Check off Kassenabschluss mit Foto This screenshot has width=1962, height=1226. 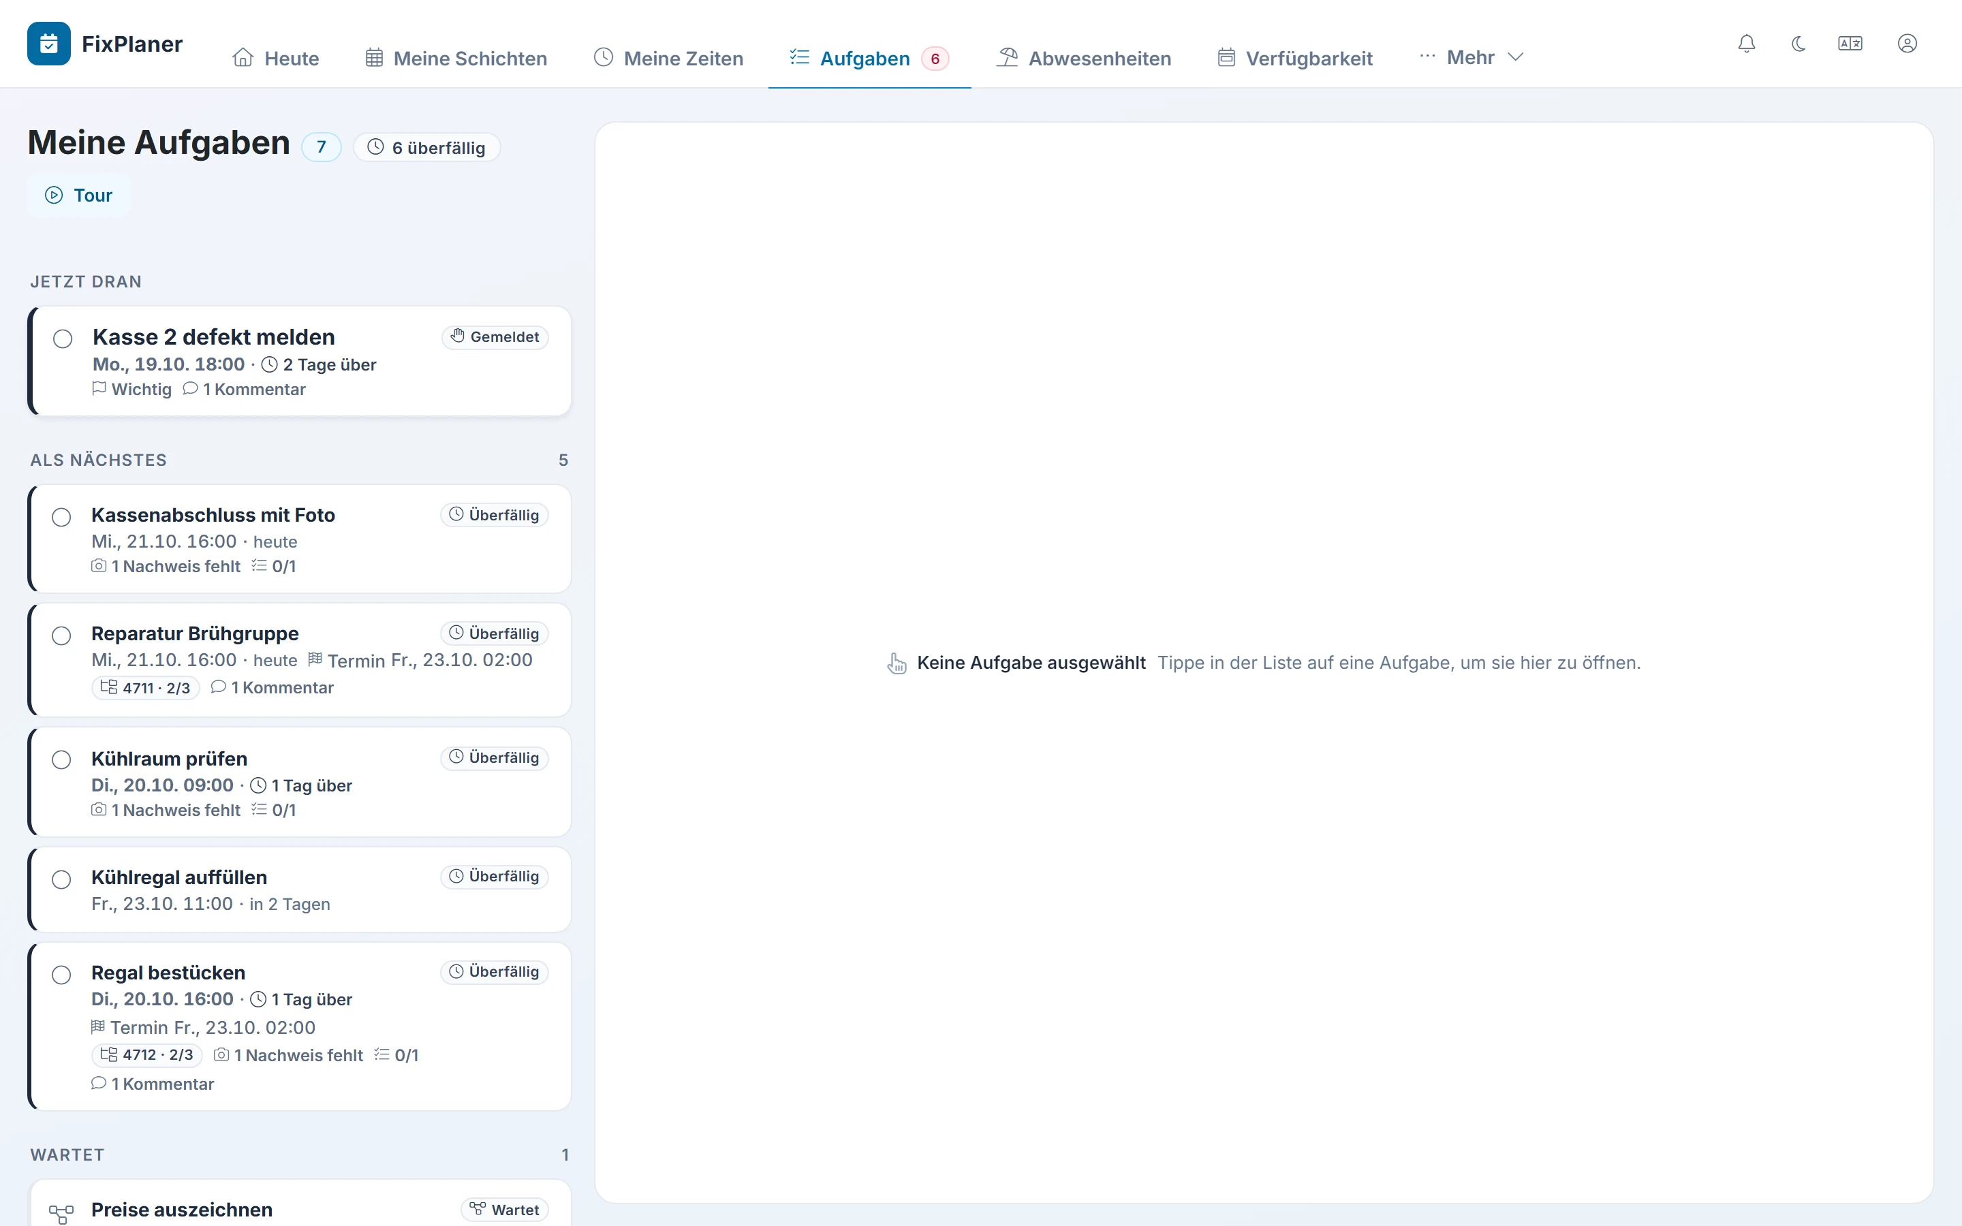61,518
